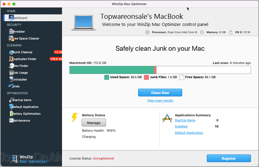259x167 pixels.
Task: Click the Macintosh HD usage bar
Action: click(x=160, y=70)
